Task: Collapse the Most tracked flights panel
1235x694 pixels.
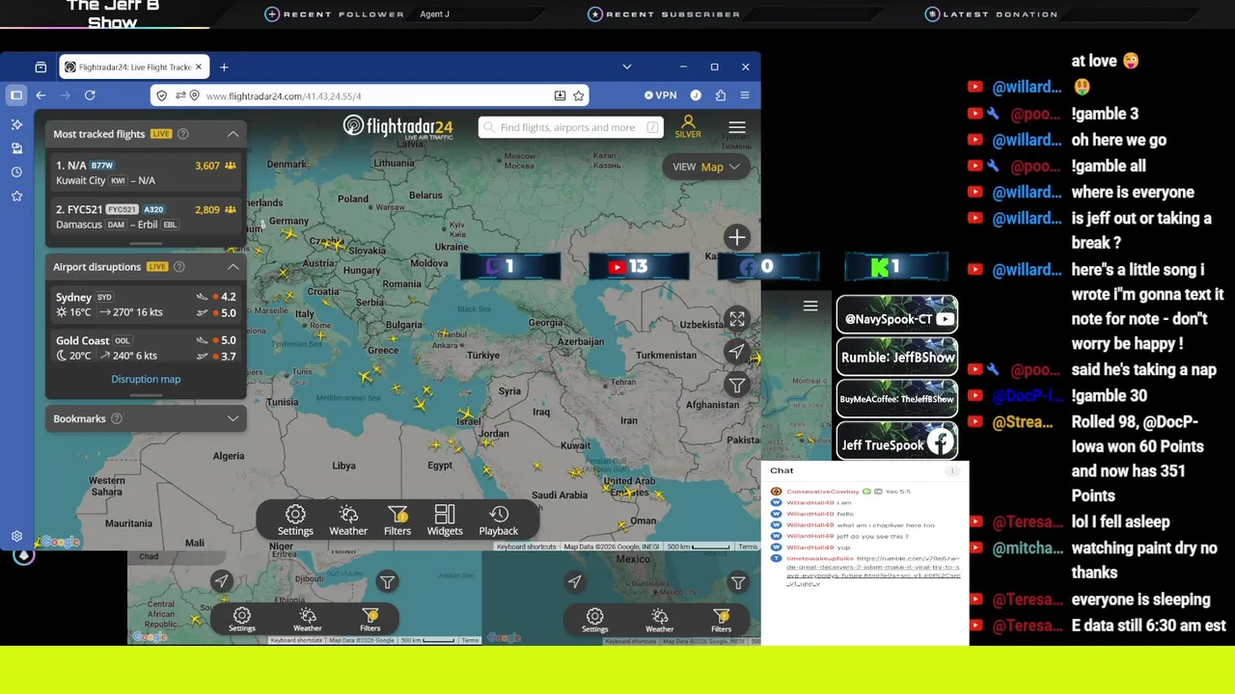Action: tap(233, 134)
